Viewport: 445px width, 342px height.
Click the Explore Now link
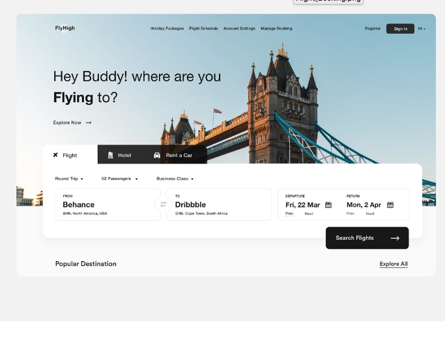(x=67, y=122)
